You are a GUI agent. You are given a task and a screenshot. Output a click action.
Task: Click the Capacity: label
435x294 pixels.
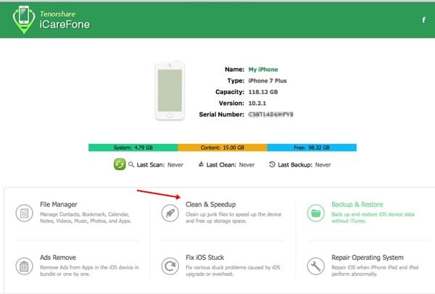(230, 92)
